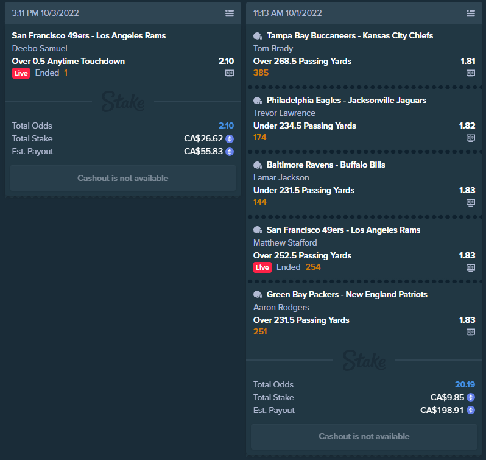The width and height of the screenshot is (486, 460).
Task: Open scoreboard icon for Matthew Stafford passing yards
Action: (471, 267)
